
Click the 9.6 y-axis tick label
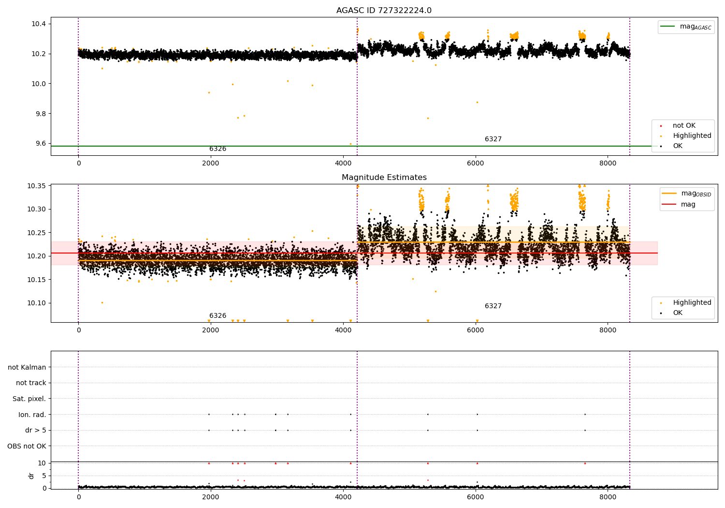coord(41,144)
